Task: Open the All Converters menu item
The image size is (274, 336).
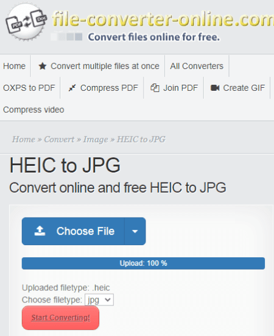Action: [197, 66]
